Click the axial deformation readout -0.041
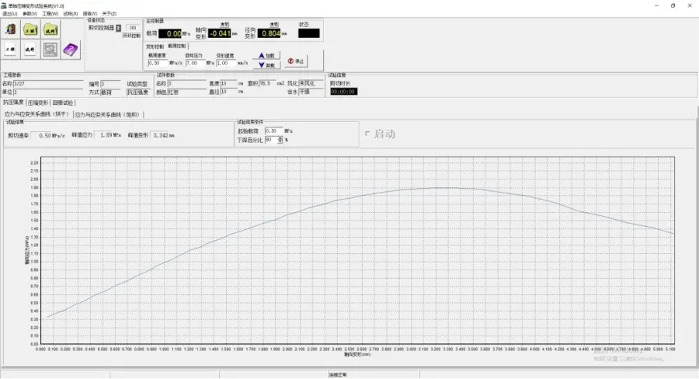This screenshot has height=379, width=699. [x=220, y=33]
